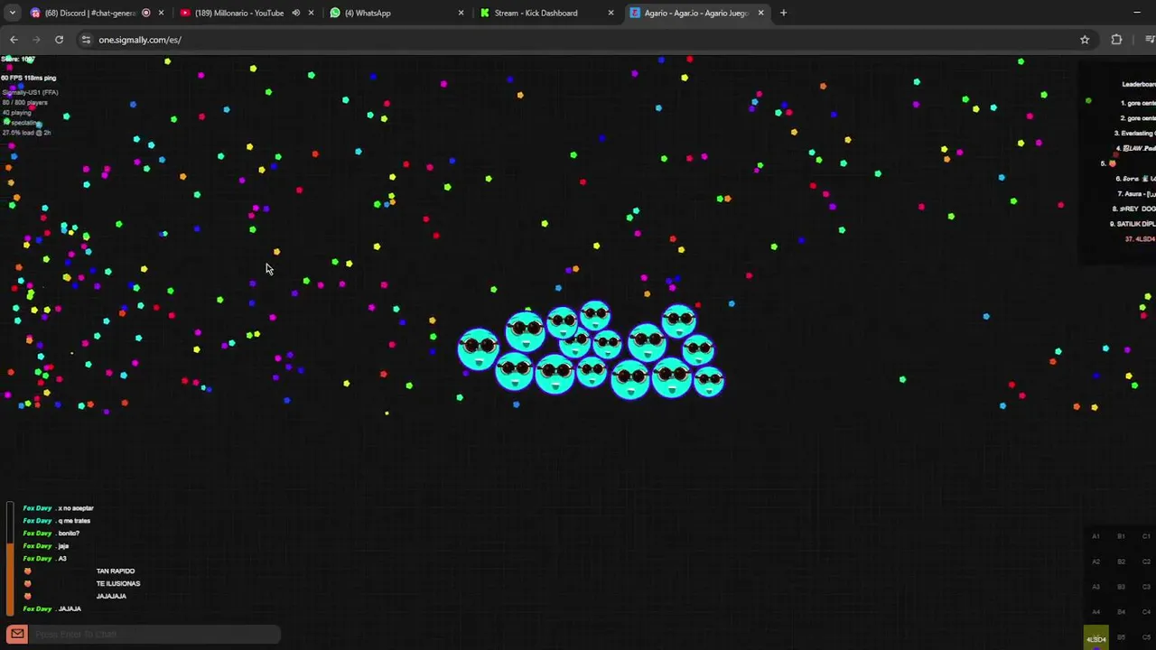Screen dimensions: 1156x650
Task: Close the Agario tab
Action: [x=760, y=13]
